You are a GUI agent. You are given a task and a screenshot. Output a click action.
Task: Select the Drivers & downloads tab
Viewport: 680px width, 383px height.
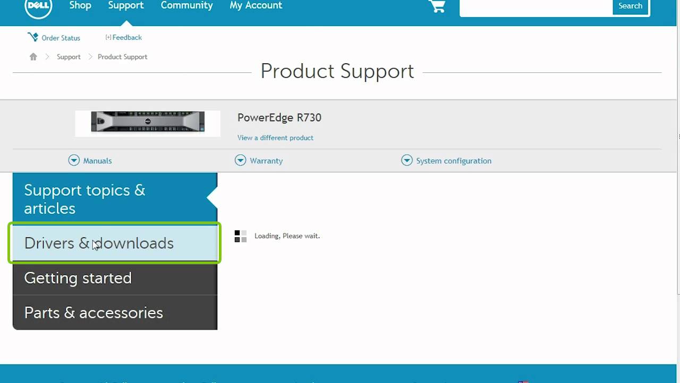tap(115, 243)
